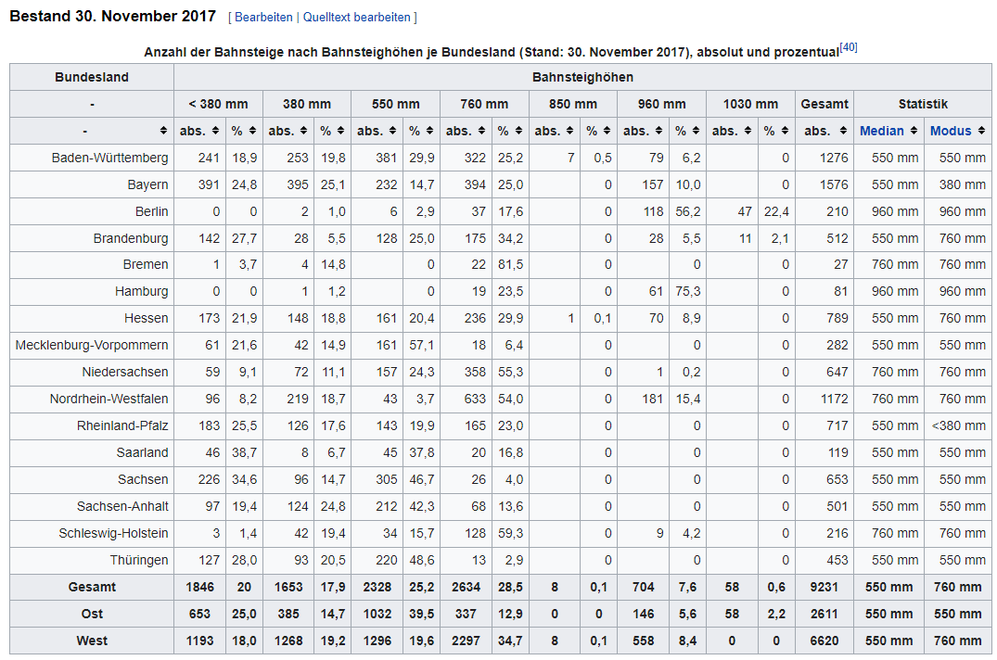Image resolution: width=997 pixels, height=660 pixels.
Task: Open the Bearbeiten edit link
Action: pos(263,18)
